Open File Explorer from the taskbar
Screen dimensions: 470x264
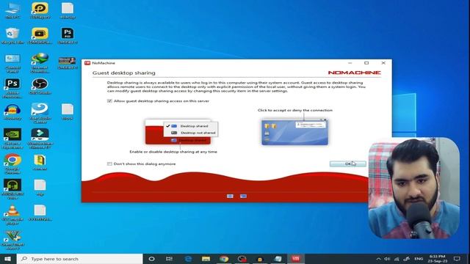tap(206, 259)
